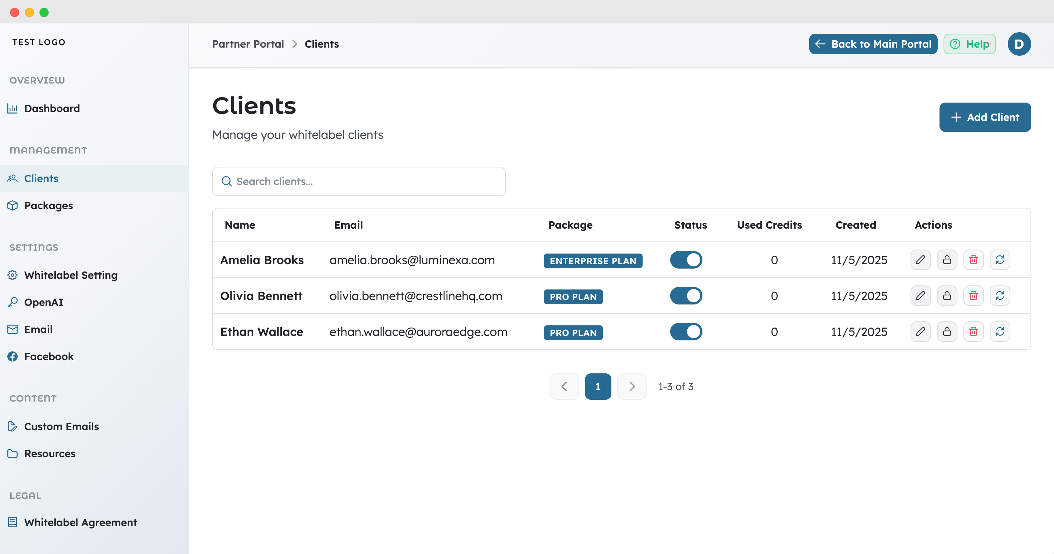Viewport: 1054px width, 554px height.
Task: Click lock icon in Olivia Bennett row
Action: pyautogui.click(x=947, y=296)
